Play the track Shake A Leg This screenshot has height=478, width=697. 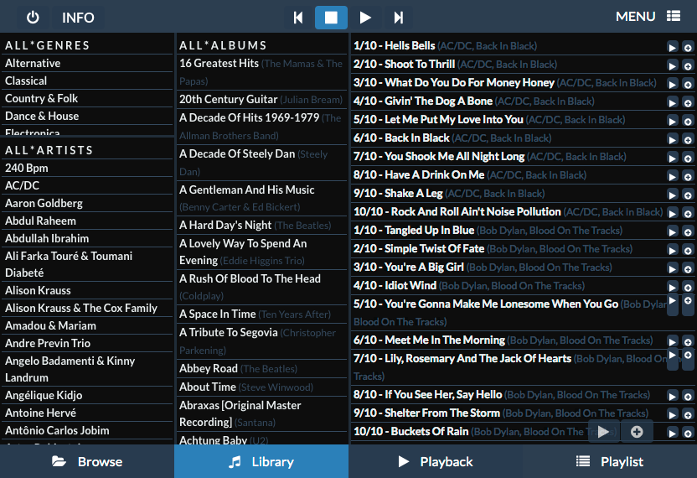[672, 195]
